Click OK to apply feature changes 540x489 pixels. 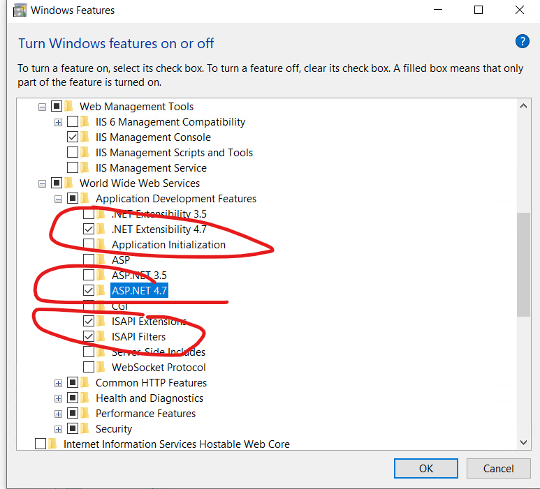(425, 468)
